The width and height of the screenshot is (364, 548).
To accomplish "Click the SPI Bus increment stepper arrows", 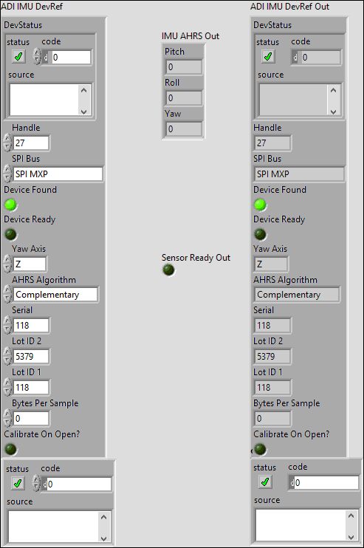I will click(x=7, y=174).
